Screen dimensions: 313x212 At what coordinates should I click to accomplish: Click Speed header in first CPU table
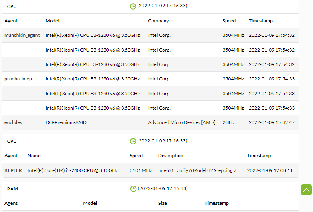coord(229,21)
